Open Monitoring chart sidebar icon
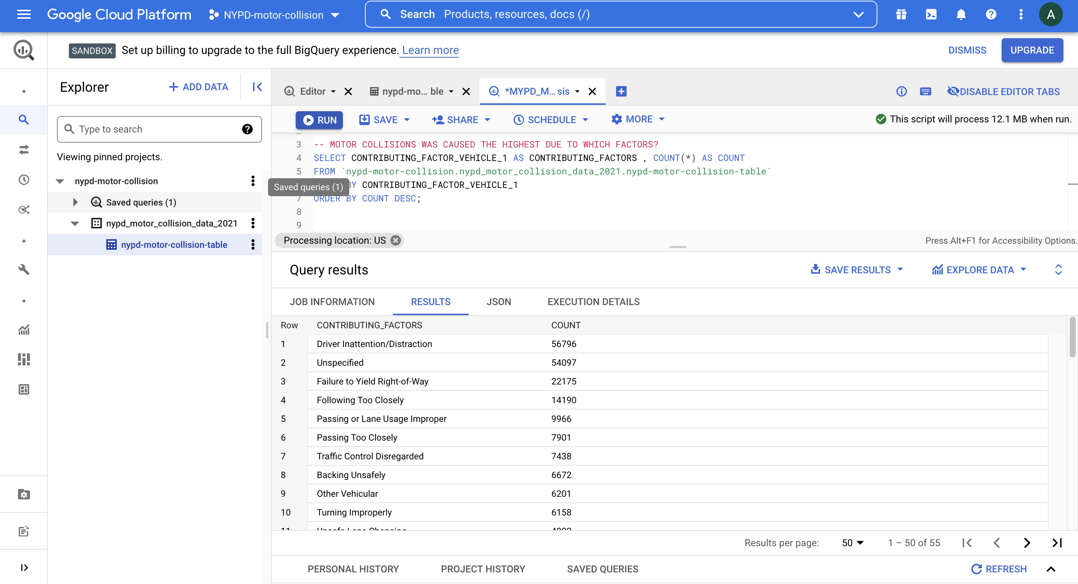Viewport: 1078px width, 584px height. (x=24, y=329)
